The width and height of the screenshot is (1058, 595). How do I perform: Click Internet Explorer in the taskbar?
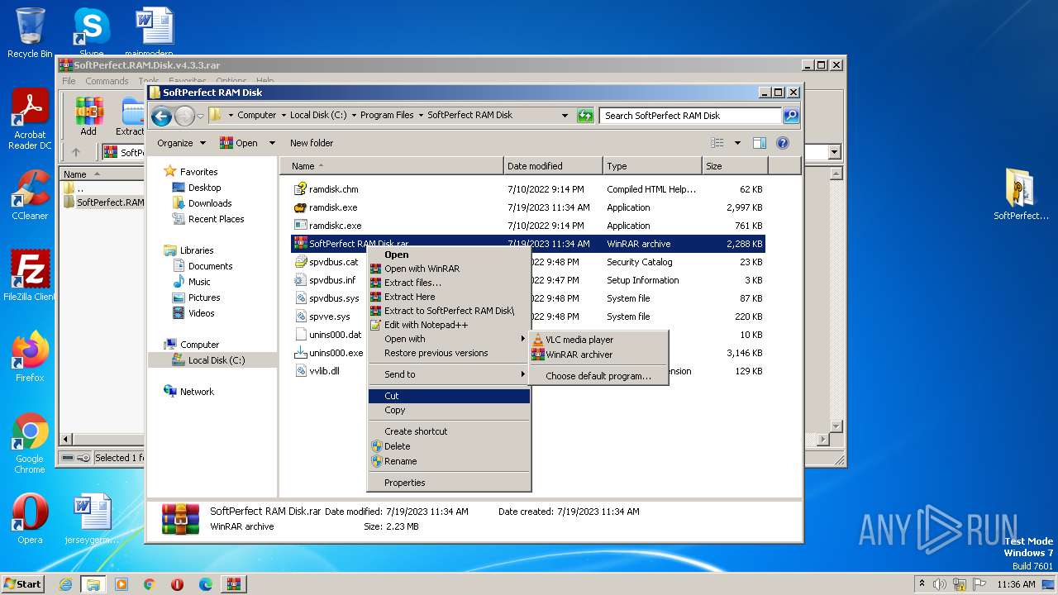click(65, 584)
